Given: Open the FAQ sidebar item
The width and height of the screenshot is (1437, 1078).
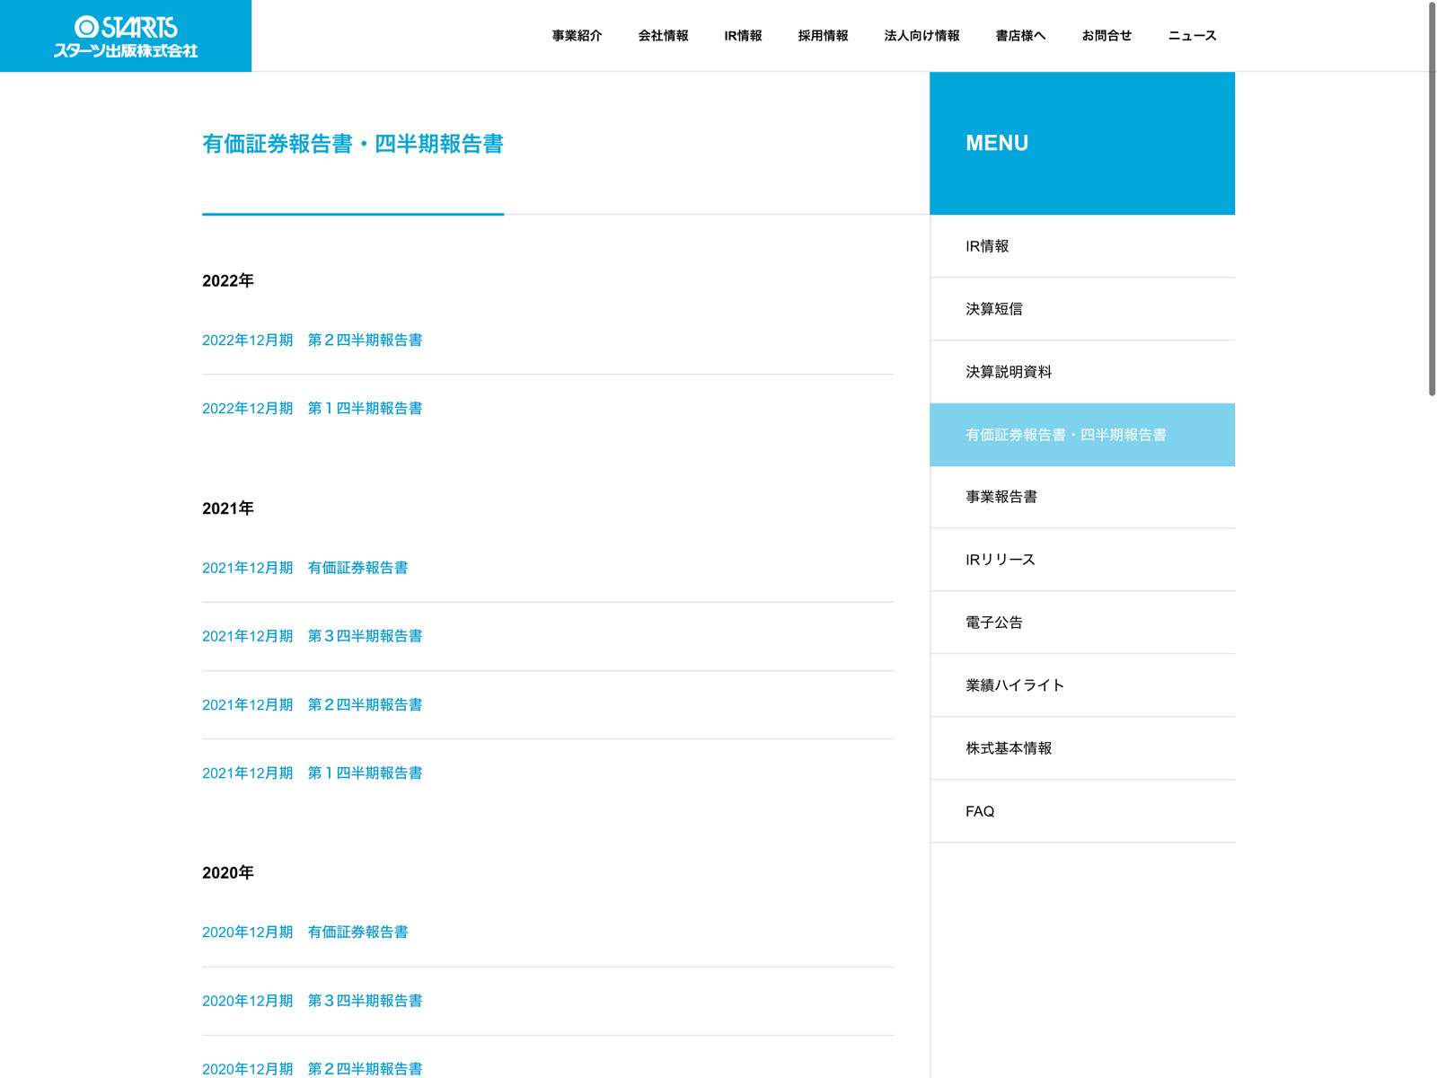Looking at the screenshot, I should tap(980, 811).
